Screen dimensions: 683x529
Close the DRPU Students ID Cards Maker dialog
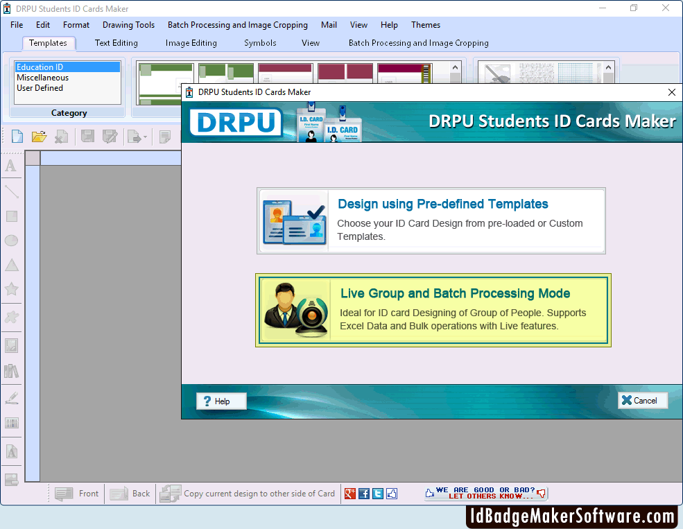point(672,92)
